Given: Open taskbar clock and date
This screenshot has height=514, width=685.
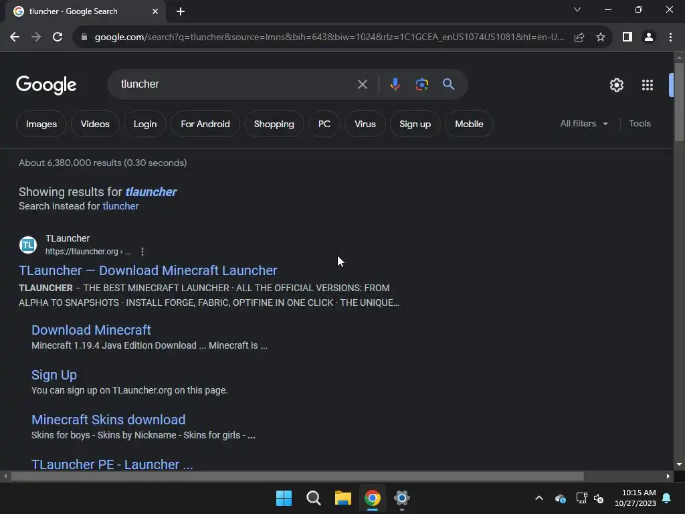Looking at the screenshot, I should tap(635, 498).
